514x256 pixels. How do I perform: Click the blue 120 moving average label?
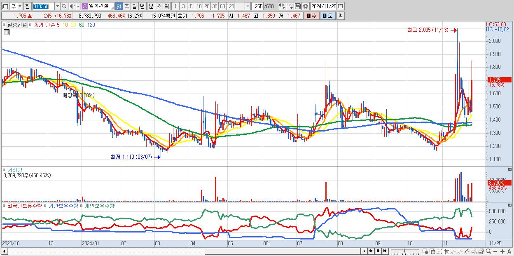pyautogui.click(x=91, y=25)
